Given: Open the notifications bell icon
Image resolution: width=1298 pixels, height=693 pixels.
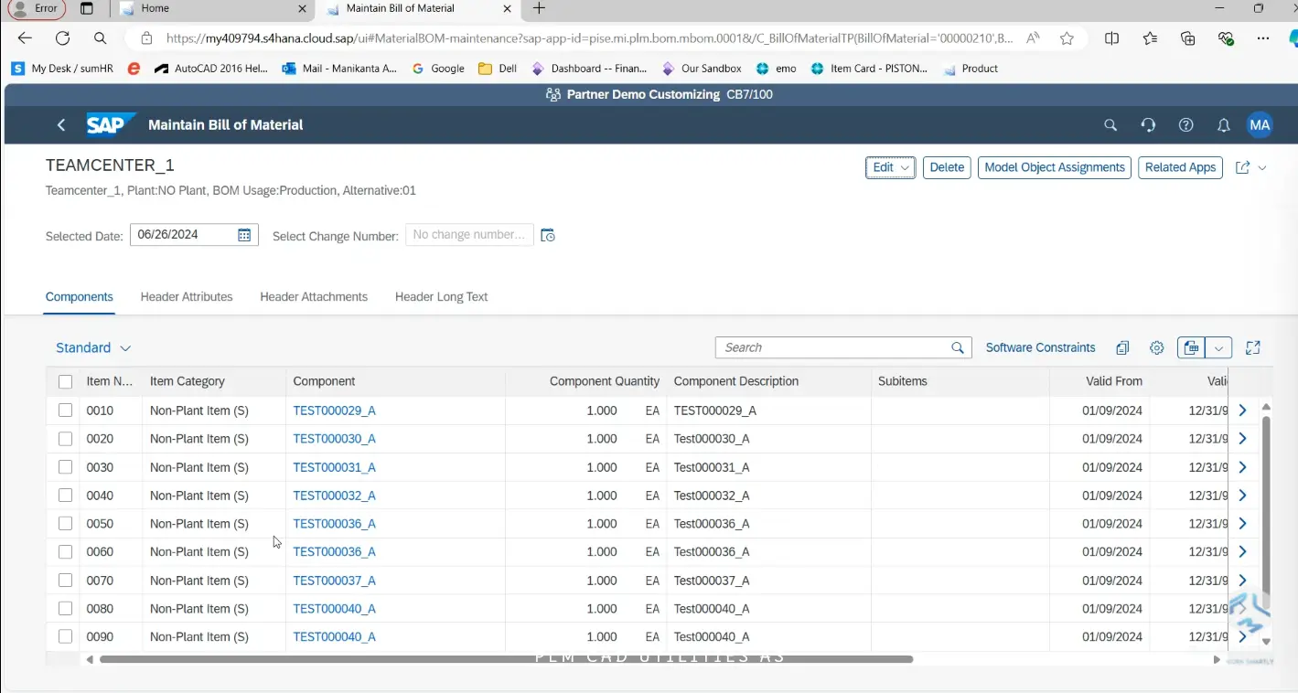Looking at the screenshot, I should click(1223, 125).
